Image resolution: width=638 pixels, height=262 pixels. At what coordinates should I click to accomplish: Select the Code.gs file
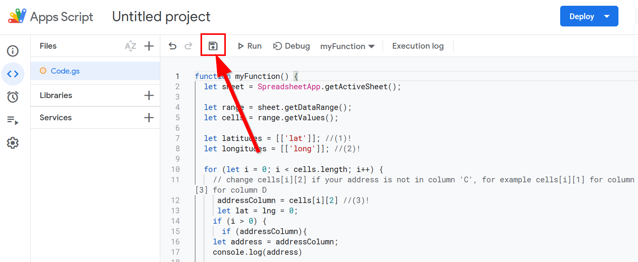coord(65,71)
